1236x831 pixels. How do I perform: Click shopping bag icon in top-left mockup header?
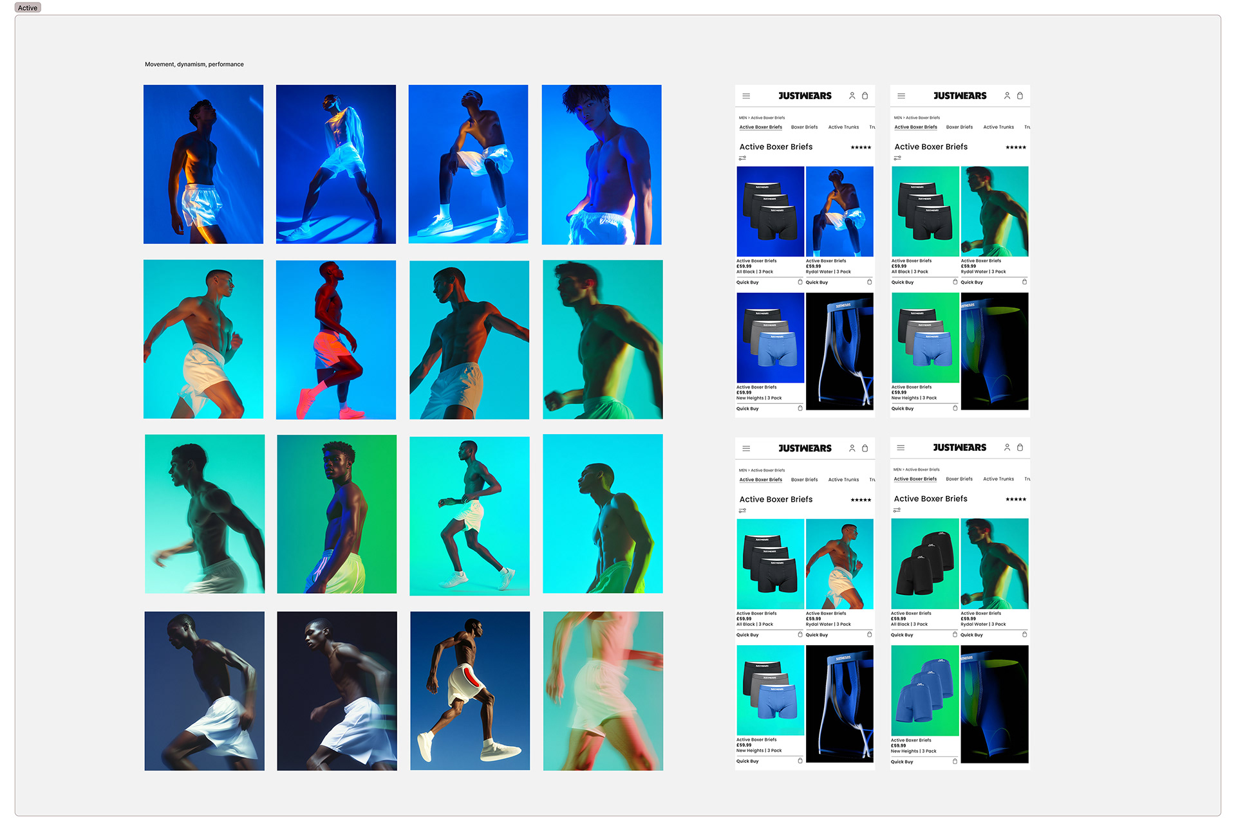pos(865,96)
